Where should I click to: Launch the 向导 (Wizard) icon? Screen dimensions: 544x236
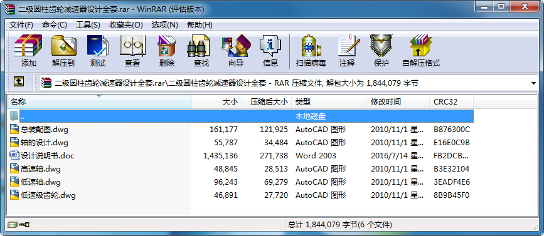click(x=236, y=51)
